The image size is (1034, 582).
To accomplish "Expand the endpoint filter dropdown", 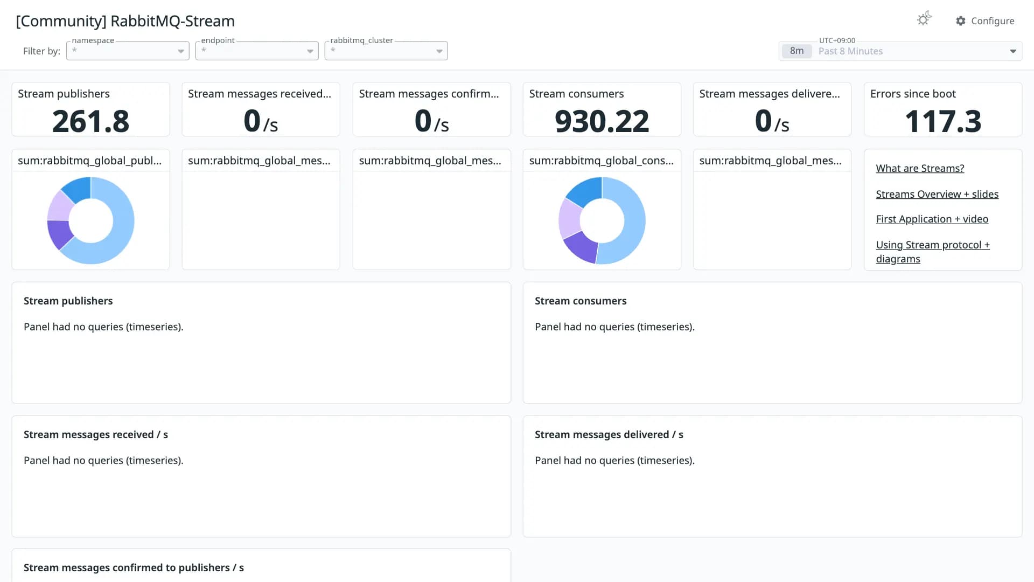I will (257, 51).
